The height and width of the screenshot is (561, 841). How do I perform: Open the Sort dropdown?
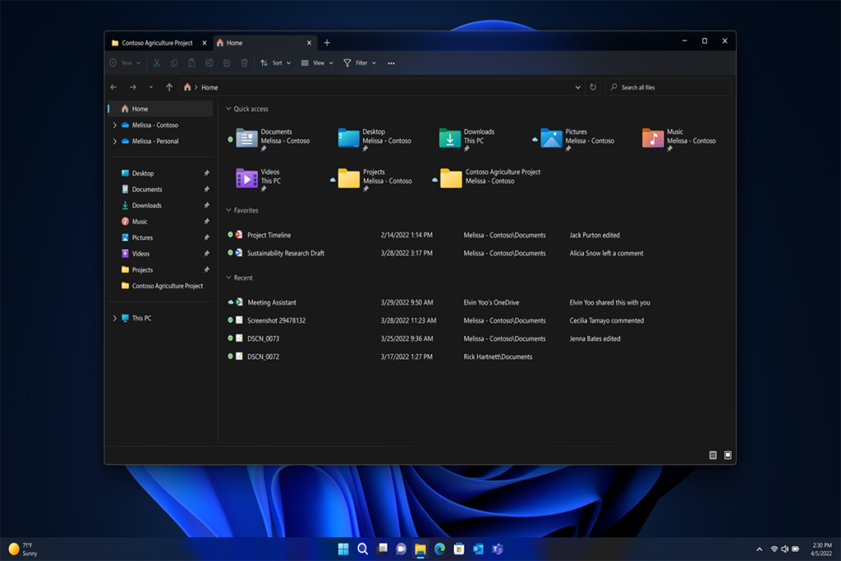click(277, 62)
